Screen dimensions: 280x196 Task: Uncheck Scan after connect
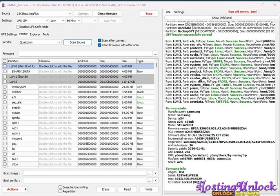coord(100,40)
